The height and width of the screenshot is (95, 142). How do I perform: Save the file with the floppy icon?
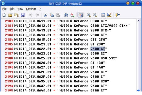(x=23, y=15)
